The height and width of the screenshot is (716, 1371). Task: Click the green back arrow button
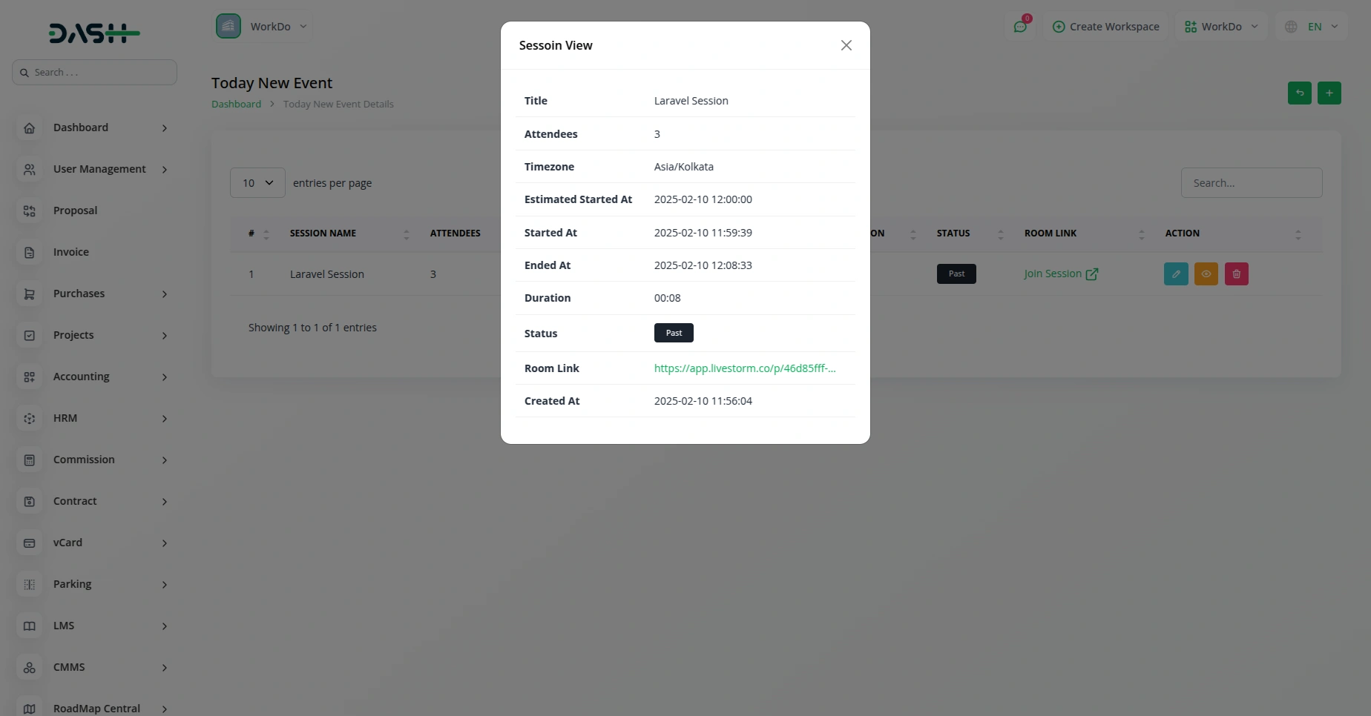(x=1299, y=93)
